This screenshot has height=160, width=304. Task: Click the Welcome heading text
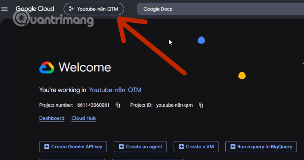click(85, 67)
